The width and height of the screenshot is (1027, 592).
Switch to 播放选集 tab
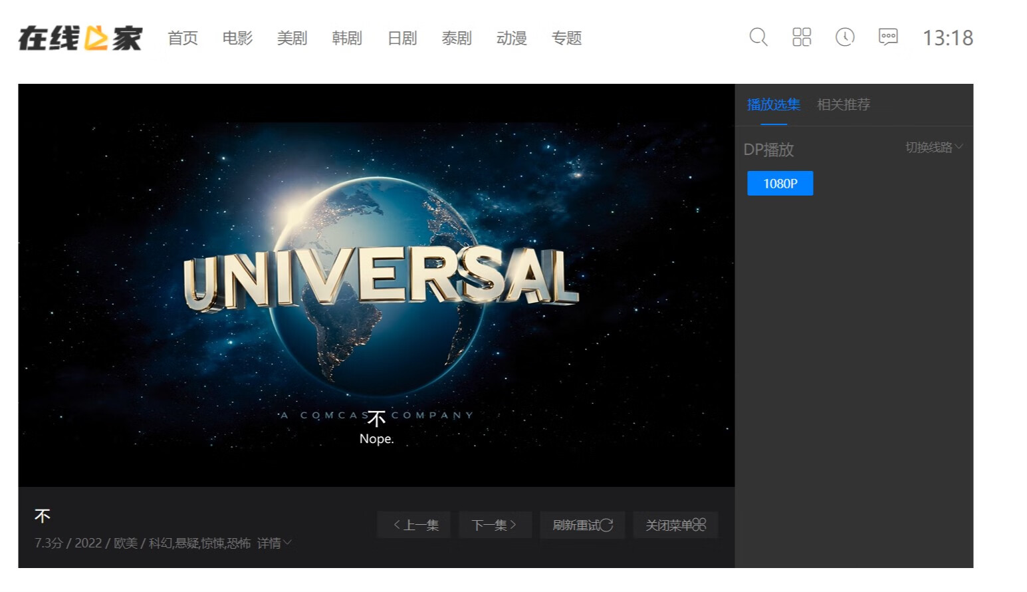pyautogui.click(x=774, y=104)
